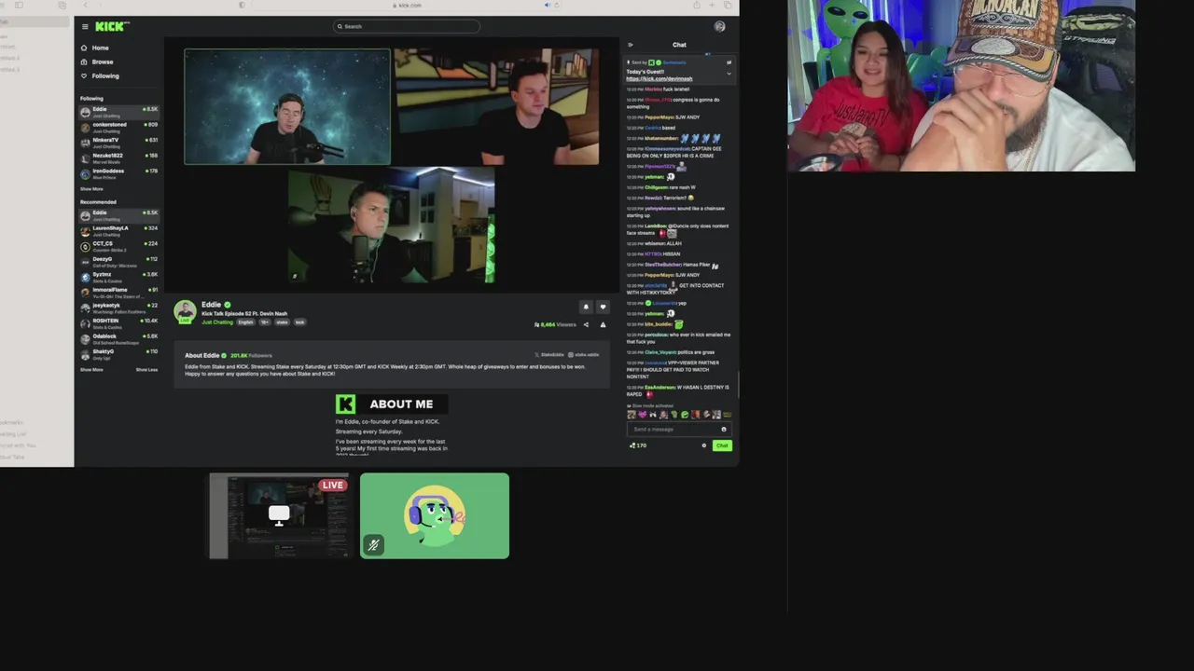Click the Safari sidebar toggle icon
Image resolution: width=1194 pixels, height=671 pixels.
19,5
